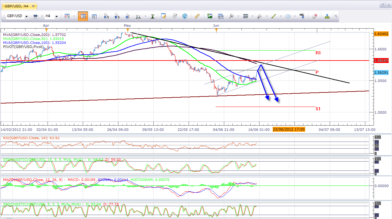Click the MVA 50 green indicator label
392x219 pixels.
pyautogui.click(x=33, y=39)
